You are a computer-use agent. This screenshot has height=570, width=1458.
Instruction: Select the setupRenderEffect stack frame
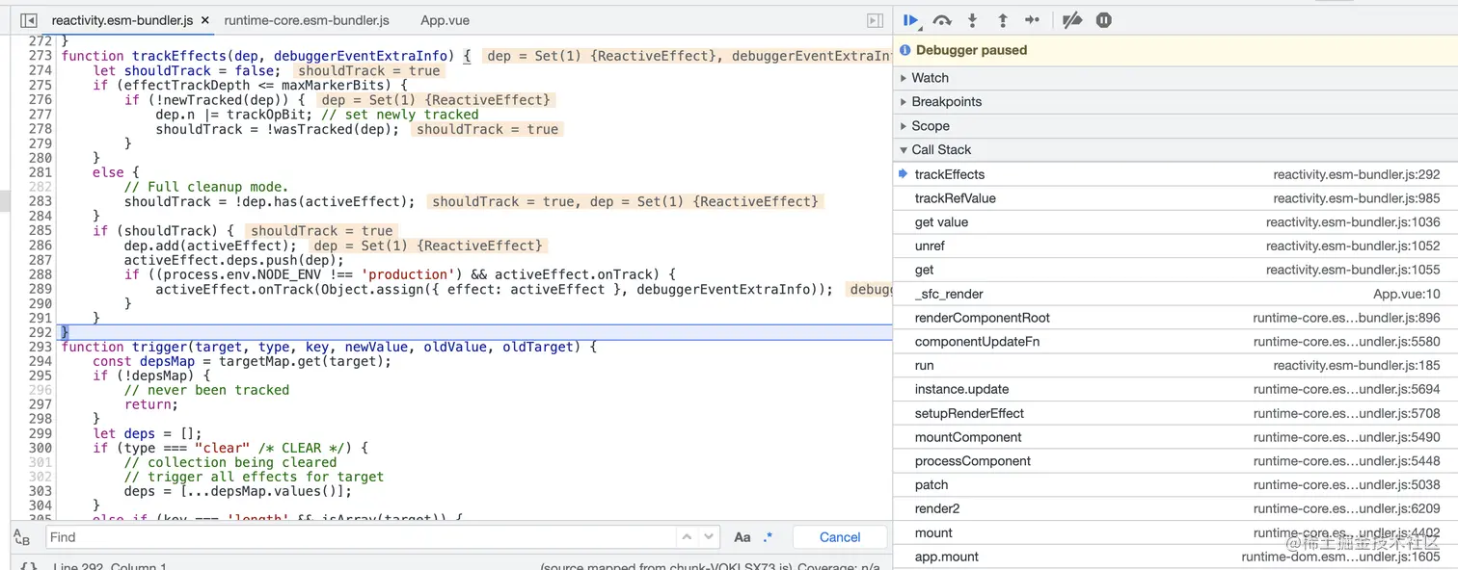coord(1175,413)
